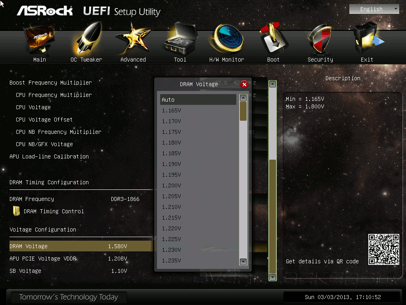406x305 pixels.
Task: Switch to H/W Monitor tab label
Action: [226, 60]
